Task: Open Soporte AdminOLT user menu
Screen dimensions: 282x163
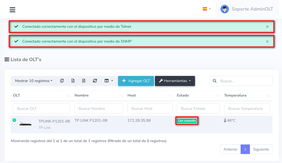Action: tap(247, 9)
